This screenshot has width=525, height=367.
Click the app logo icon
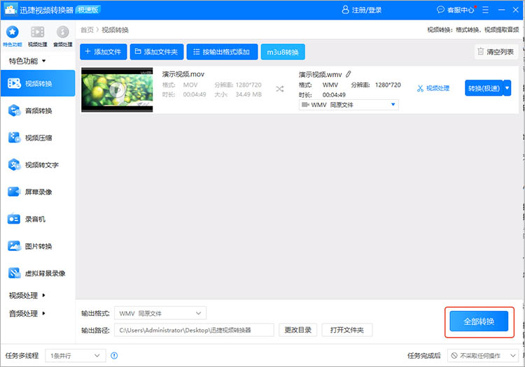[10, 10]
